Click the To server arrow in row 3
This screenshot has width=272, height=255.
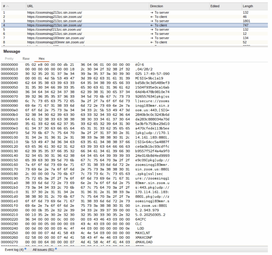152,21
